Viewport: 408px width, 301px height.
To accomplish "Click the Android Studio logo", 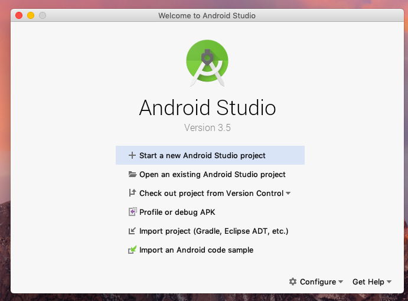I will 207,63.
